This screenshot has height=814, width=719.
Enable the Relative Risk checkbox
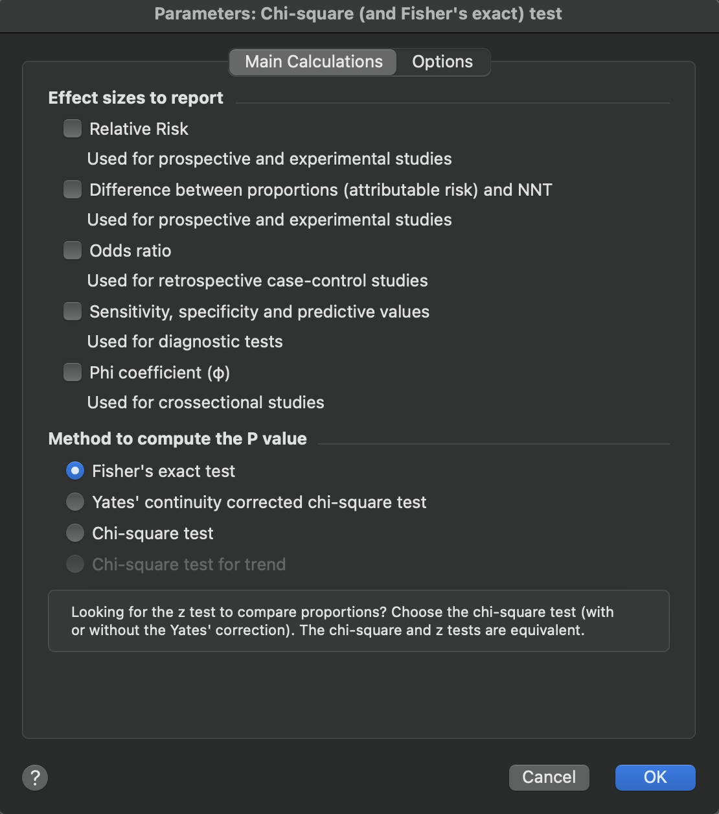[73, 128]
